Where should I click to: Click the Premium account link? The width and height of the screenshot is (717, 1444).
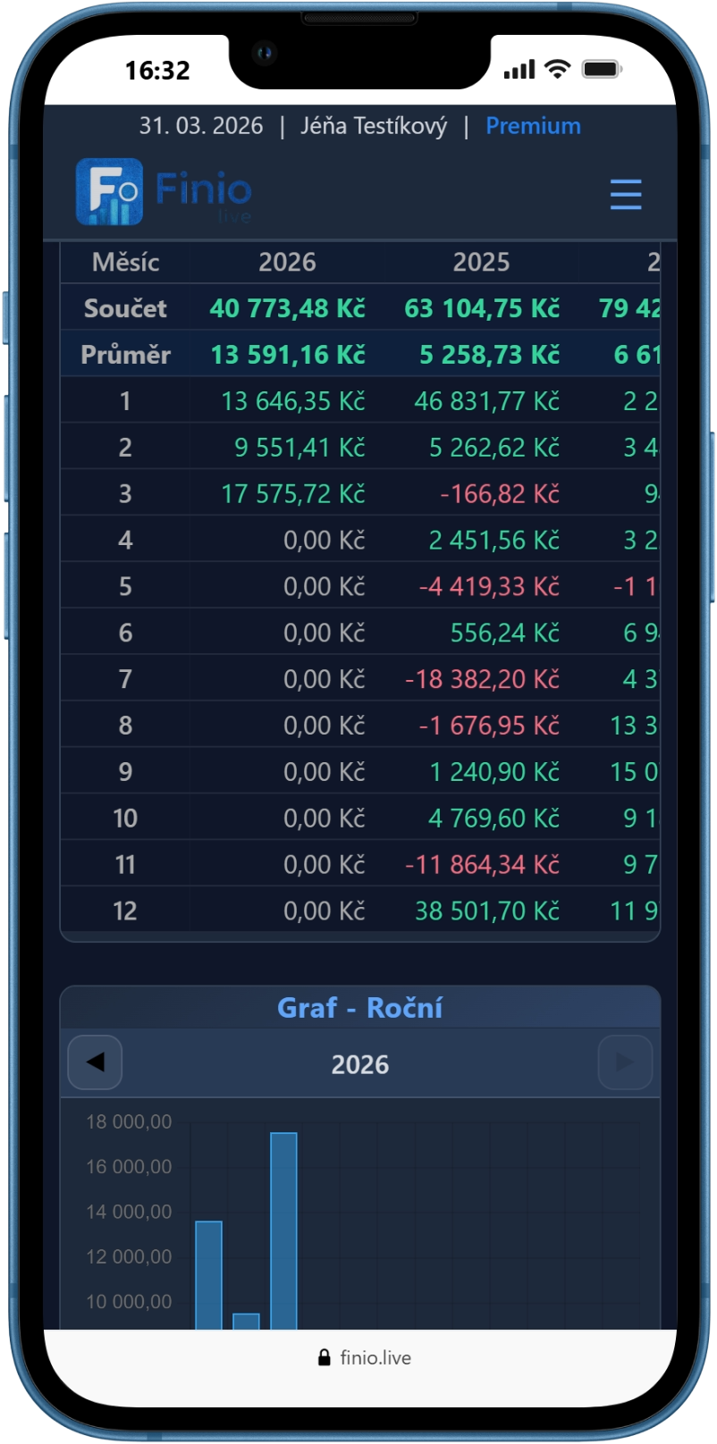[x=533, y=126]
